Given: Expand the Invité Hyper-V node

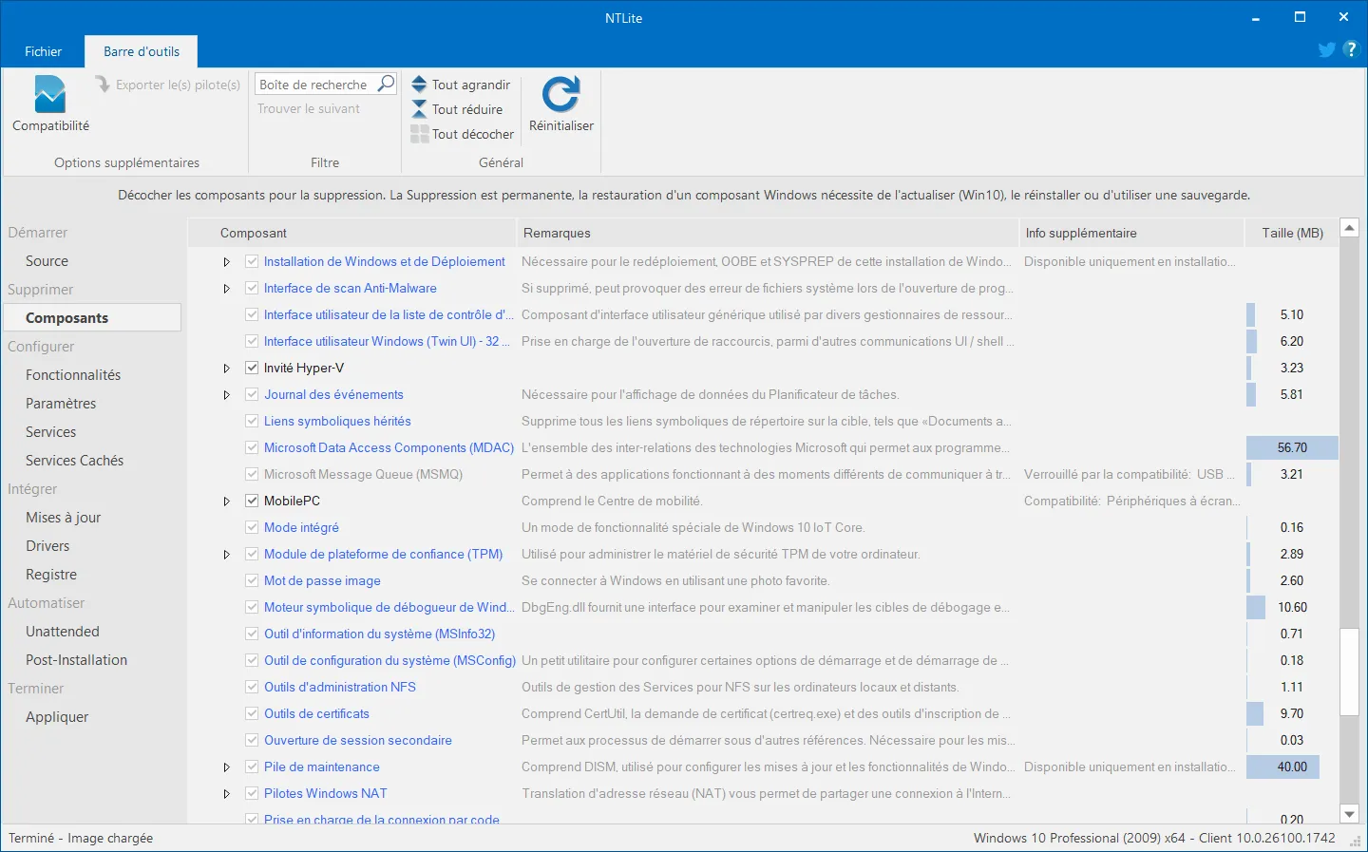Looking at the screenshot, I should 226,368.
